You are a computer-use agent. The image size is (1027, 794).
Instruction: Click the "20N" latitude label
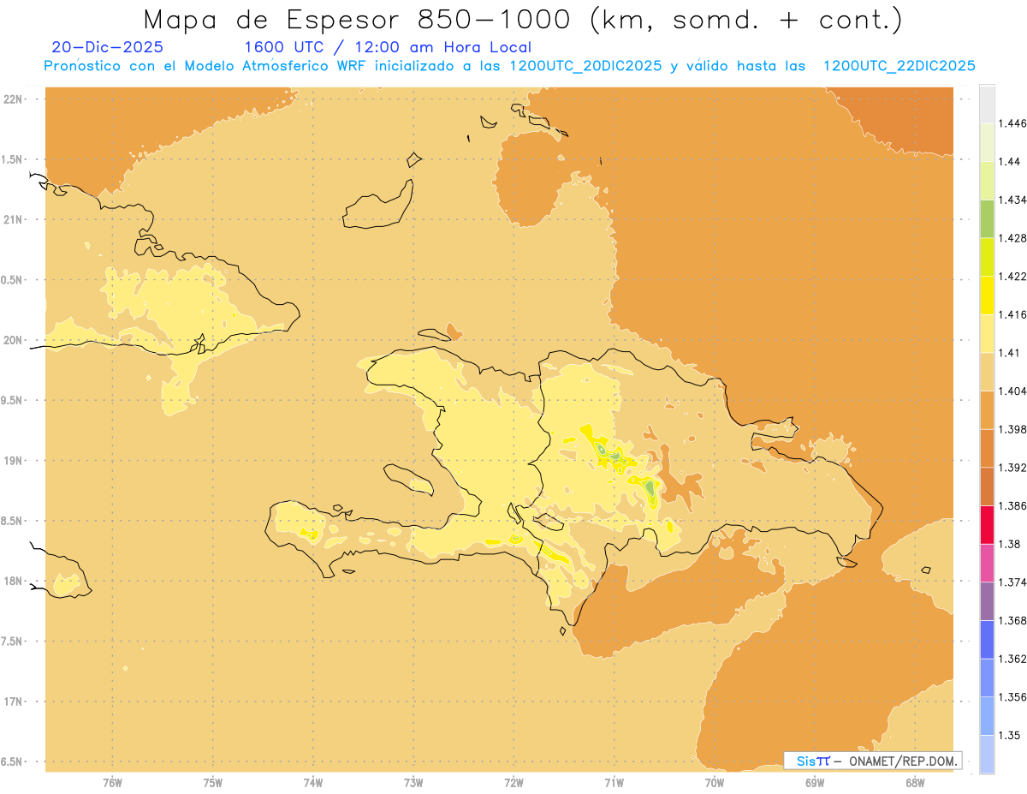pos(12,340)
